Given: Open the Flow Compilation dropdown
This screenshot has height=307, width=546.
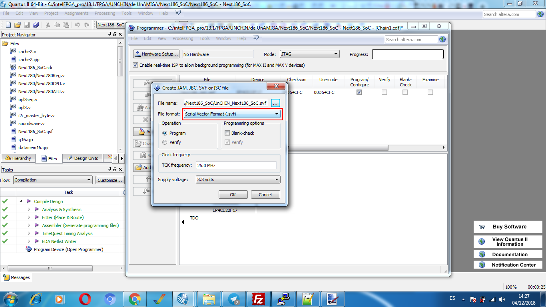Looking at the screenshot, I should 53,180.
